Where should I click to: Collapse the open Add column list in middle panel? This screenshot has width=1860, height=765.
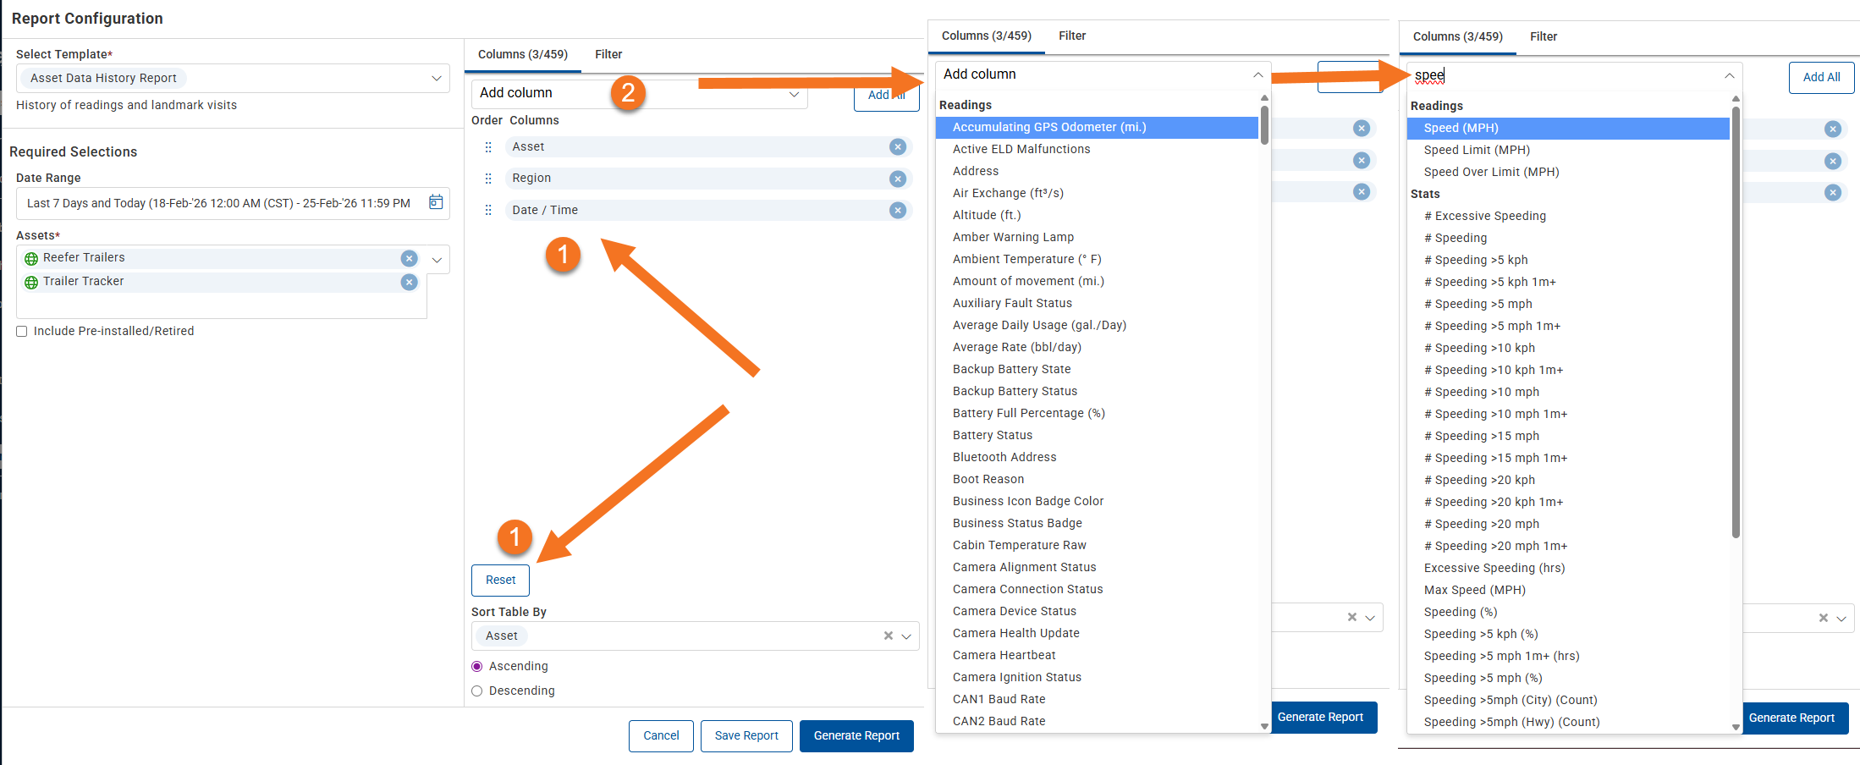1258,74
